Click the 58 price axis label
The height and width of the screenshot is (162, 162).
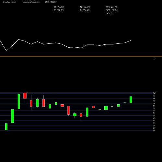(x=154, y=113)
